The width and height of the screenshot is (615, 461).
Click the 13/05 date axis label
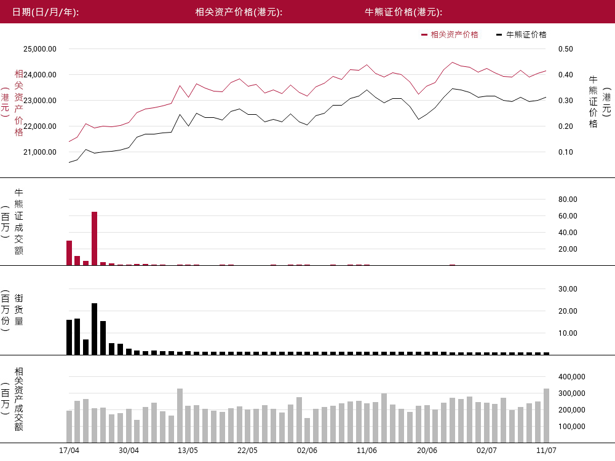coord(188,451)
